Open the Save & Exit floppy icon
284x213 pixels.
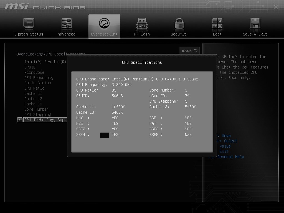[255, 24]
